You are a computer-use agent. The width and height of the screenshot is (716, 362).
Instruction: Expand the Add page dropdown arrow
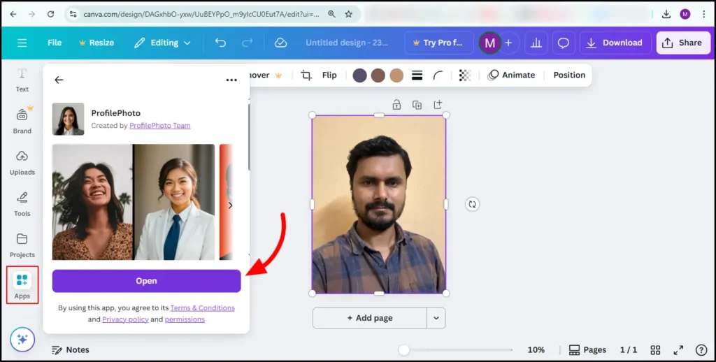(x=436, y=318)
